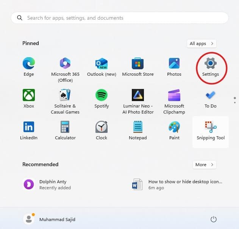Open the 'How to show or hide desktop icon' document
The image size is (239, 229).
(177, 184)
